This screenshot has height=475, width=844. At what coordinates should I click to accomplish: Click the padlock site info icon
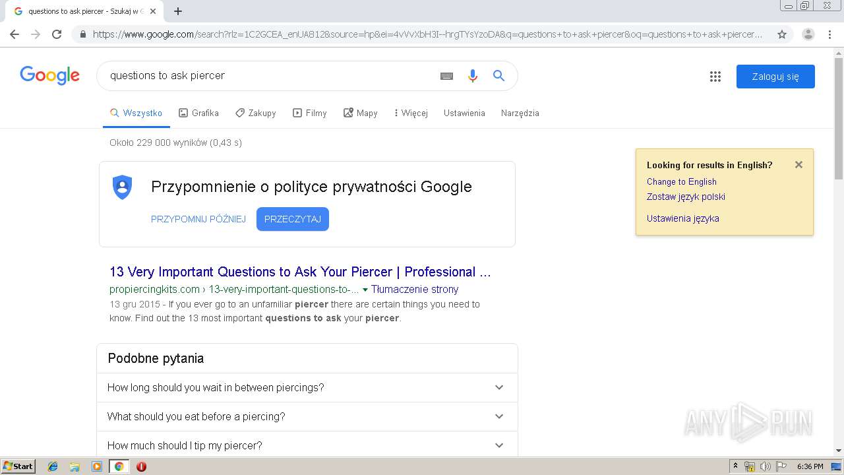tap(82, 34)
